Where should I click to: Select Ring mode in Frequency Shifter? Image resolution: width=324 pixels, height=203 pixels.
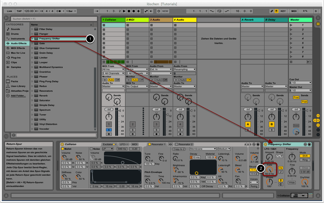(305, 160)
